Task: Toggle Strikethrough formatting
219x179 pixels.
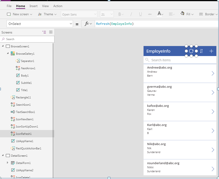Action: (x=150, y=14)
